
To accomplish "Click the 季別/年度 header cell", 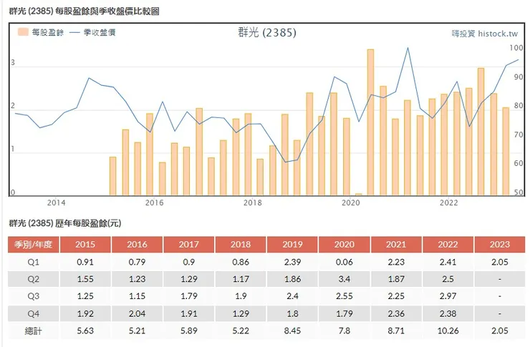I will (34, 245).
